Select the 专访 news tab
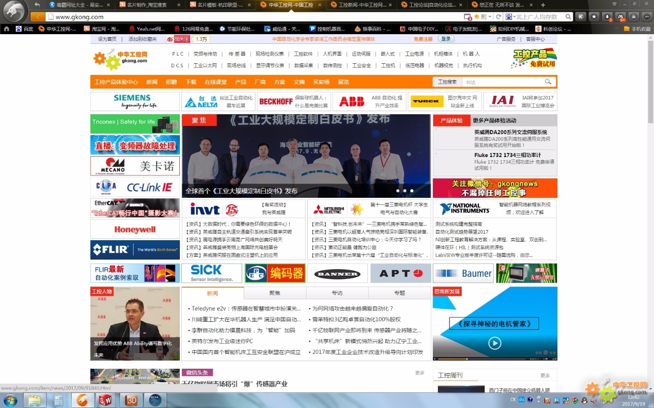The image size is (654, 408). point(337,293)
